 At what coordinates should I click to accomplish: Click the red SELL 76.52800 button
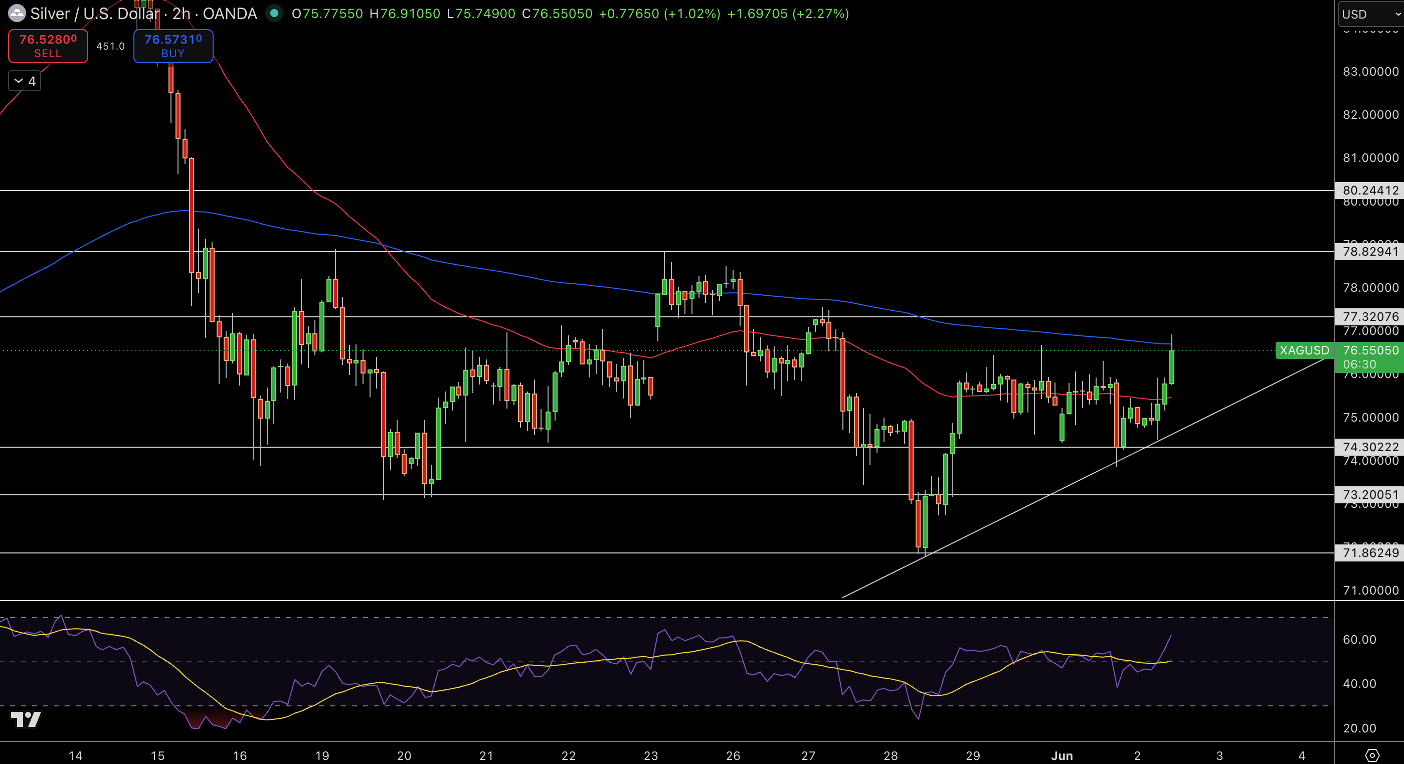tap(48, 46)
